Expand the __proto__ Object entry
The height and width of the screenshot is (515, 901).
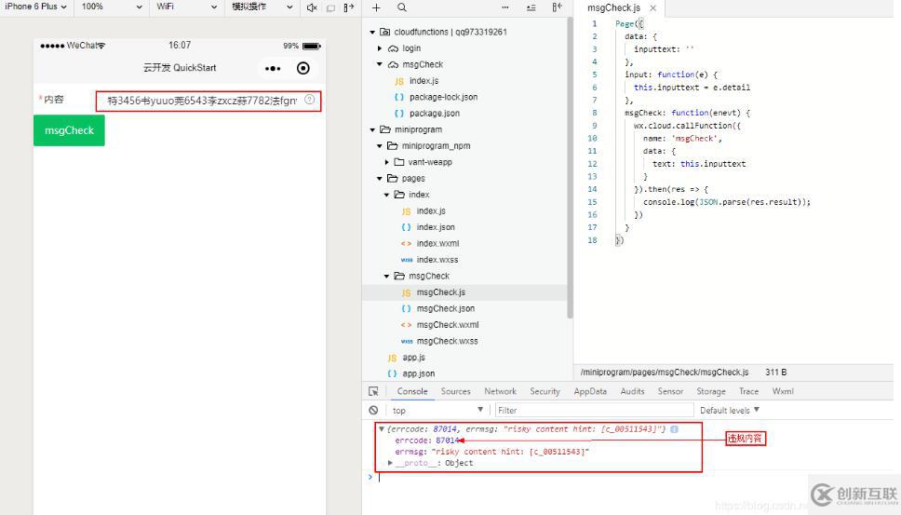click(391, 463)
